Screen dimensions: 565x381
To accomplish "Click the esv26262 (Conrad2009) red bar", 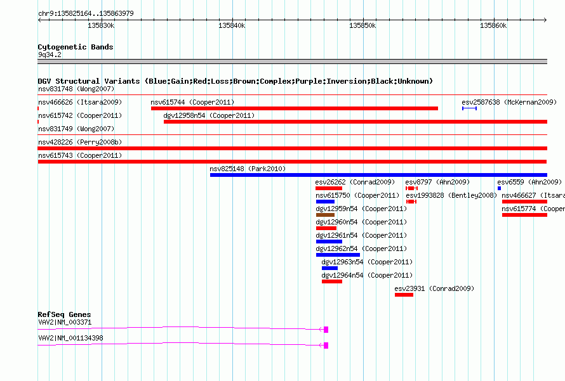I will pos(329,188).
